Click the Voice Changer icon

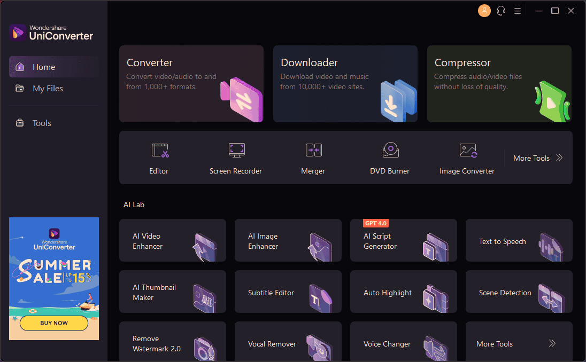pos(436,349)
